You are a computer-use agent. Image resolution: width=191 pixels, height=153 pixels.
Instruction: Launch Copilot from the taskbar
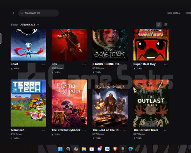[76, 149]
